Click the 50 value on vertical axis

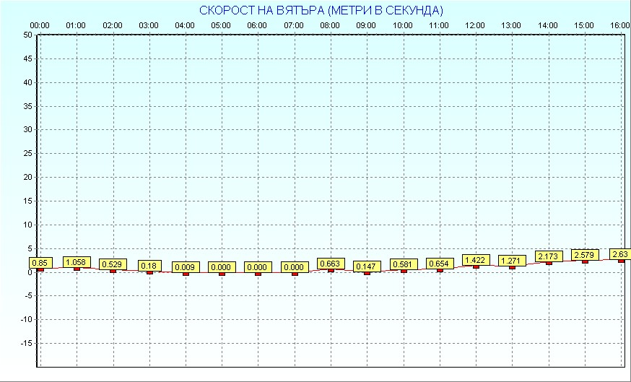coord(27,35)
